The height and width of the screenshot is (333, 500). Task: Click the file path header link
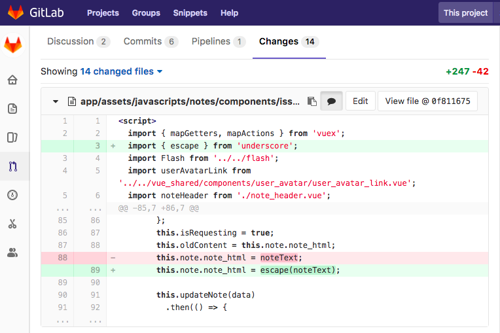190,101
